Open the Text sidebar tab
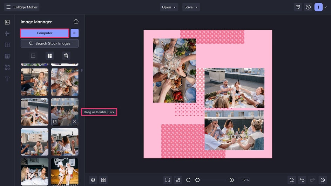Screen dimensions: 331x186 click(x=7, y=79)
